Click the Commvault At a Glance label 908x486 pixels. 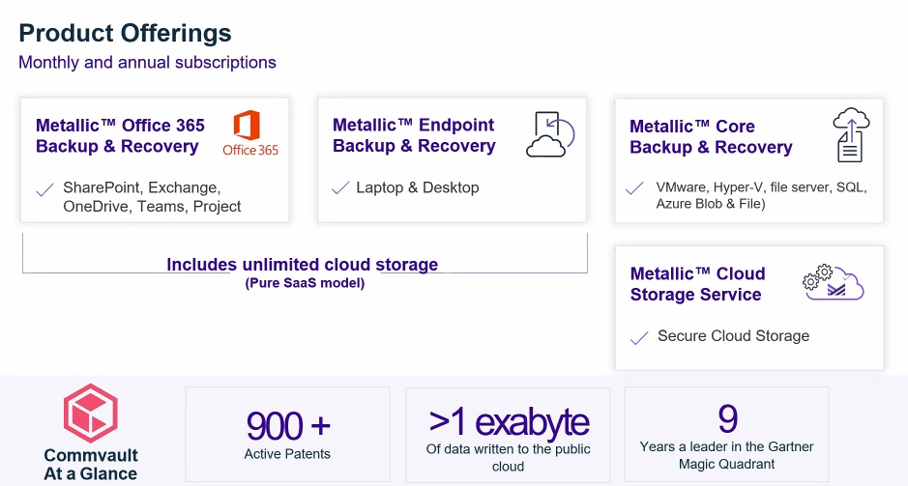pos(91,465)
